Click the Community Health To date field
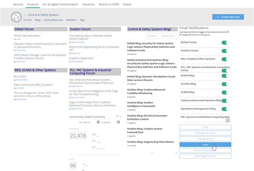The width and height of the screenshot is (254, 171). (x=107, y=122)
